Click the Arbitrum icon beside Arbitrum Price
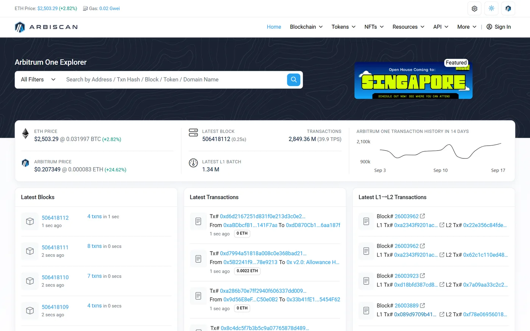Viewport: 530px width, 331px height. 25,163
